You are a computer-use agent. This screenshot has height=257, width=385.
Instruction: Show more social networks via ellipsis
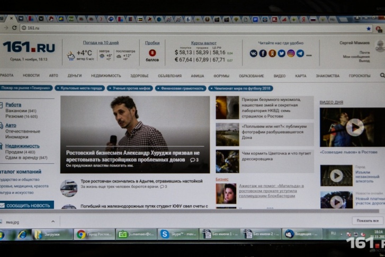click(x=309, y=55)
